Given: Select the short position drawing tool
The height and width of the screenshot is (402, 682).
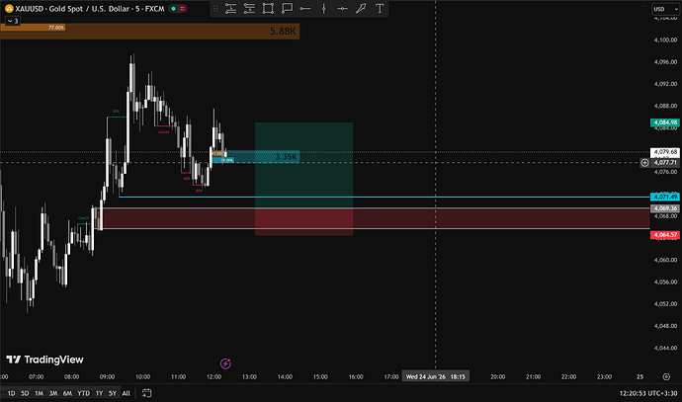Looking at the screenshot, I should point(249,8).
